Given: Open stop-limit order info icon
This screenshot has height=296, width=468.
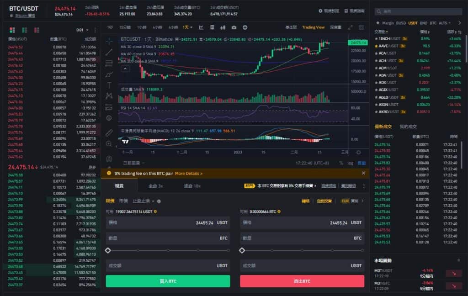Looking at the screenshot, I should point(159,201).
